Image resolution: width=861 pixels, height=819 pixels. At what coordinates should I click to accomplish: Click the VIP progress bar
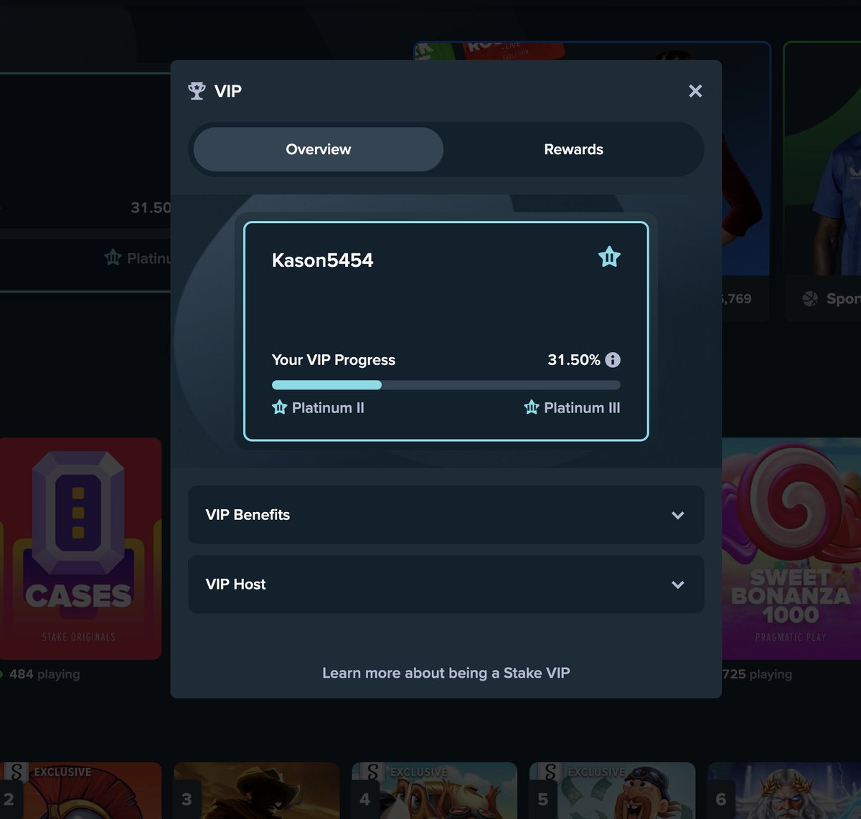click(x=446, y=385)
